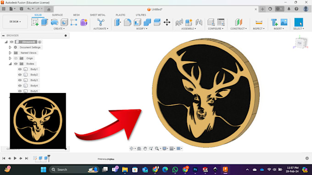Select the Offset Face tool
The height and width of the screenshot is (175, 312).
point(157,22)
